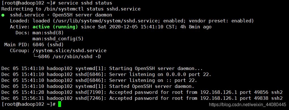Click 'Redirecting to /bin/systemctl' line
Screen dimensions: 289x110
(x=71, y=9)
